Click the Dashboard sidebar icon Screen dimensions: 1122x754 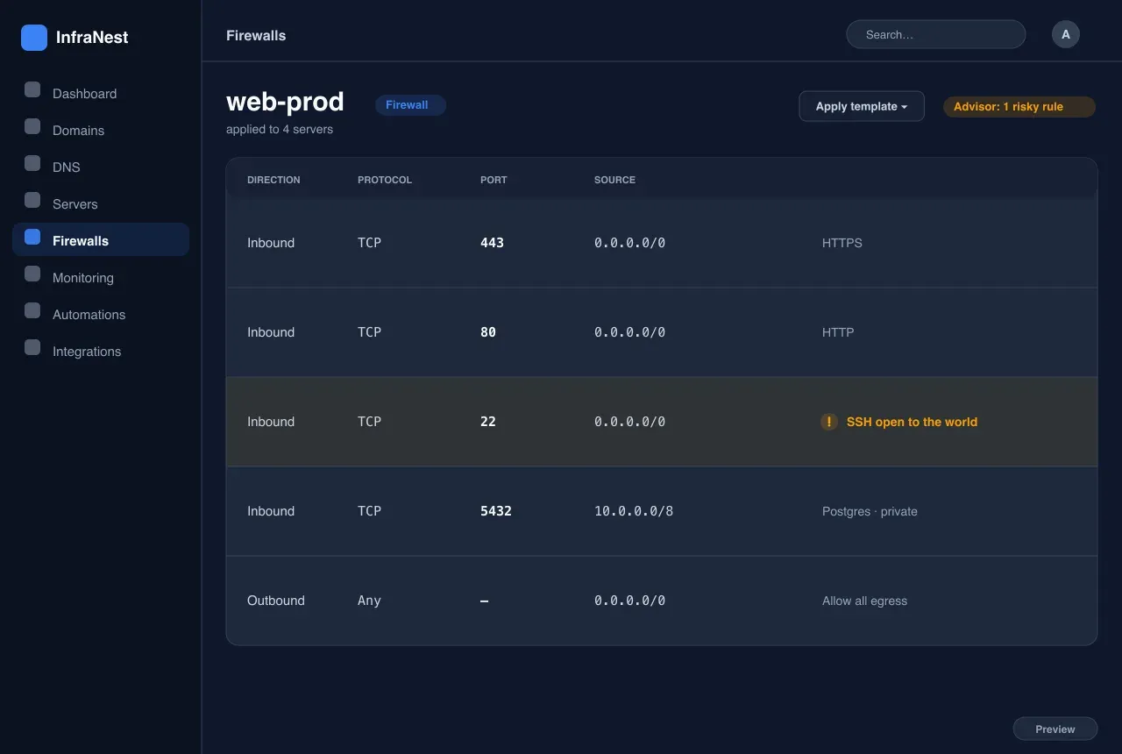pos(32,89)
